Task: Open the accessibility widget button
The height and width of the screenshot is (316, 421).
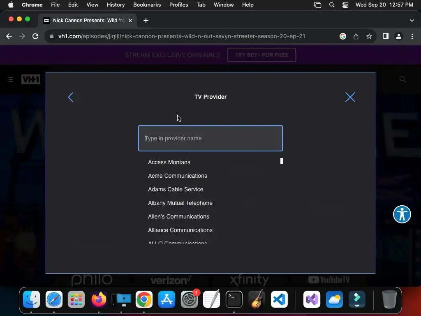Action: pyautogui.click(x=402, y=214)
